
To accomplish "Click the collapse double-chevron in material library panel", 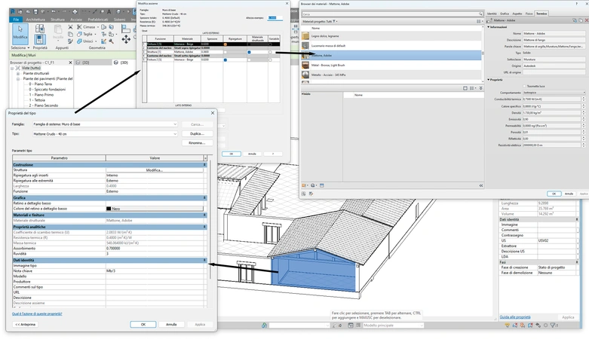I will [x=481, y=88].
